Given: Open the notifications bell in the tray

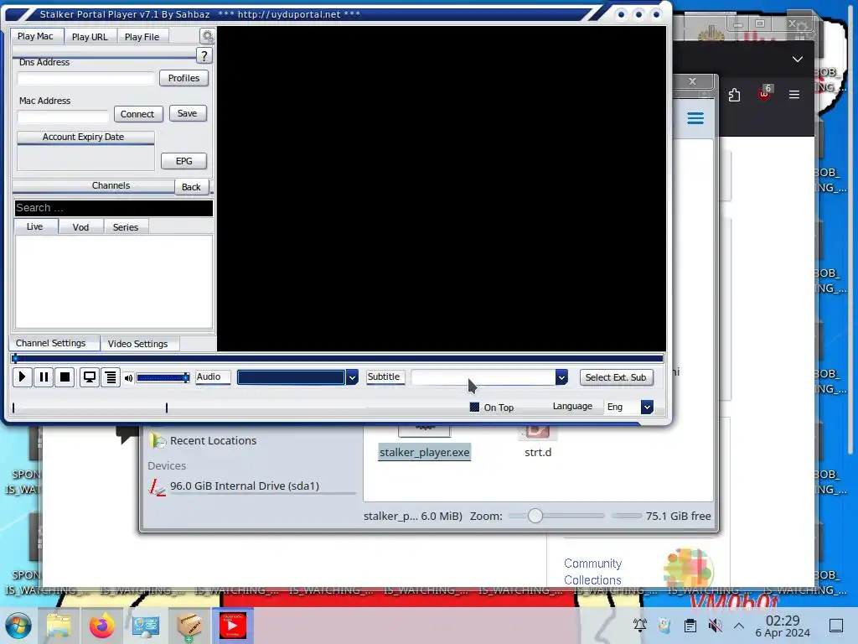Looking at the screenshot, I should (639, 625).
